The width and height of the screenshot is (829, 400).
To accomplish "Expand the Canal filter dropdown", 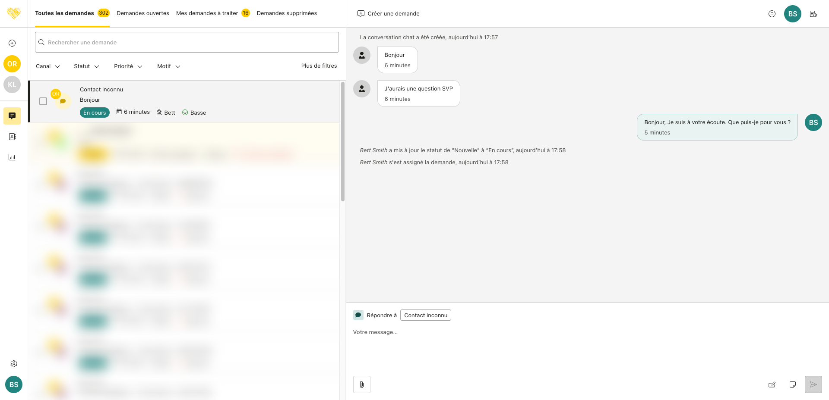I will point(47,66).
